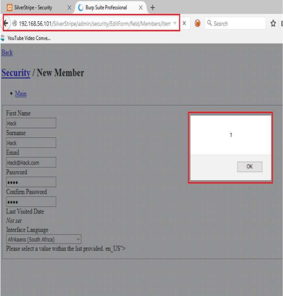
Task: Switch to the Burp Suite Professional tab
Action: [x=106, y=8]
